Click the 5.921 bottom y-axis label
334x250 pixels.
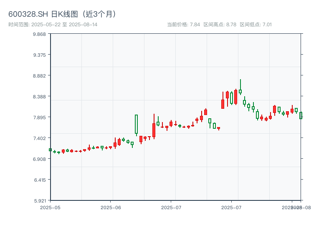point(39,200)
